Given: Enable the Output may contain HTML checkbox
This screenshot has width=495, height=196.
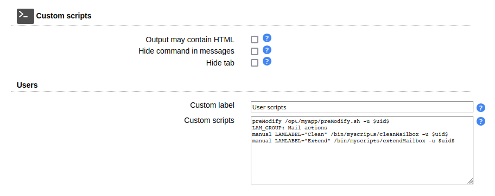Looking at the screenshot, I should [255, 40].
